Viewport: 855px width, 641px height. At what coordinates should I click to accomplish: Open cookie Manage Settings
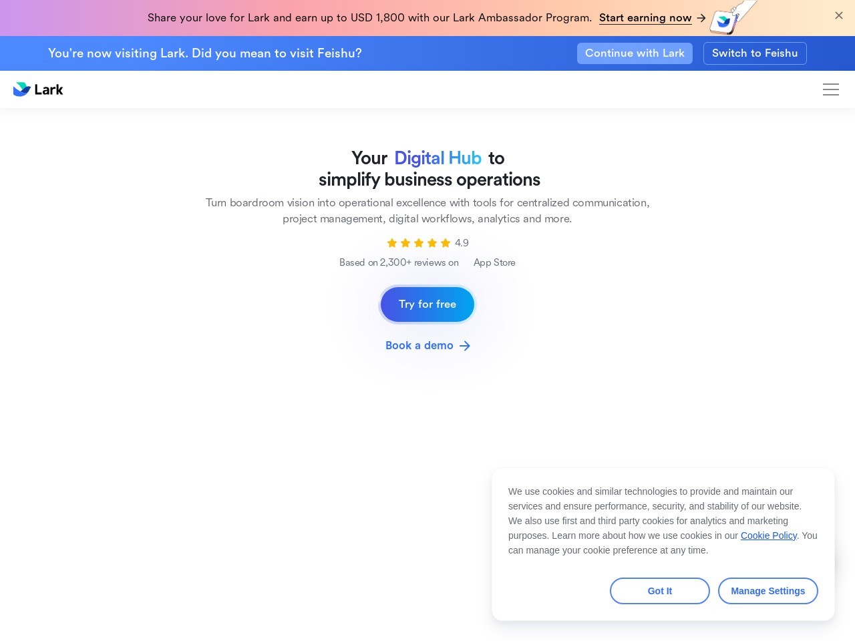click(x=768, y=591)
